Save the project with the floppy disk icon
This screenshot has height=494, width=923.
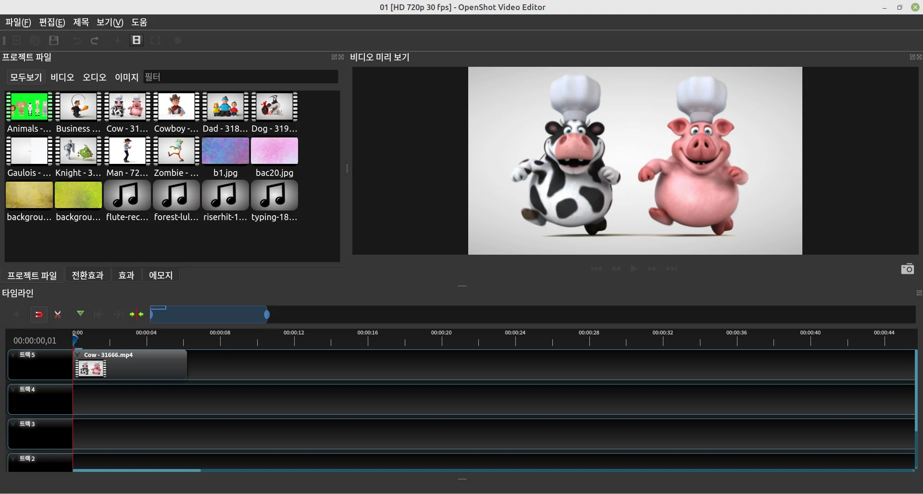tap(54, 40)
